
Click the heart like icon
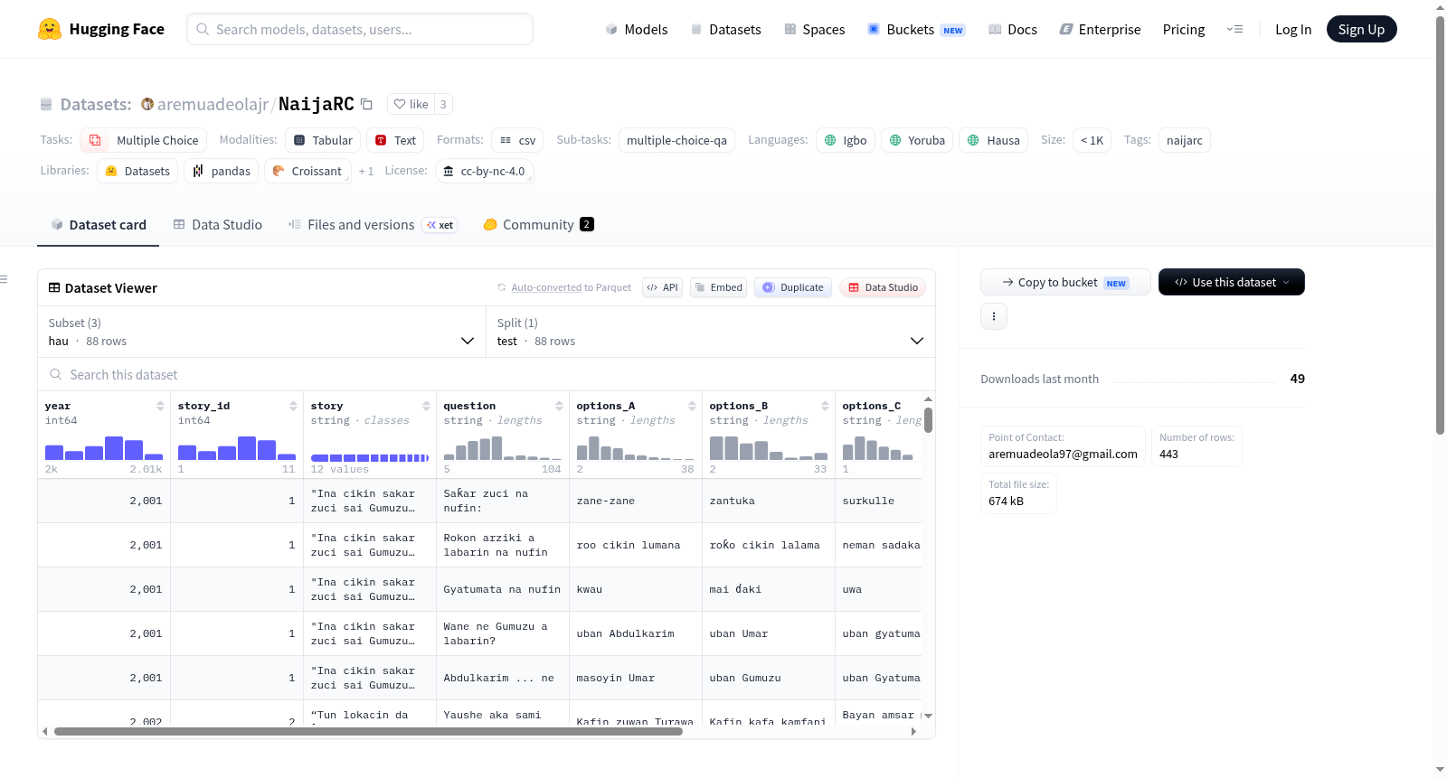pos(400,104)
